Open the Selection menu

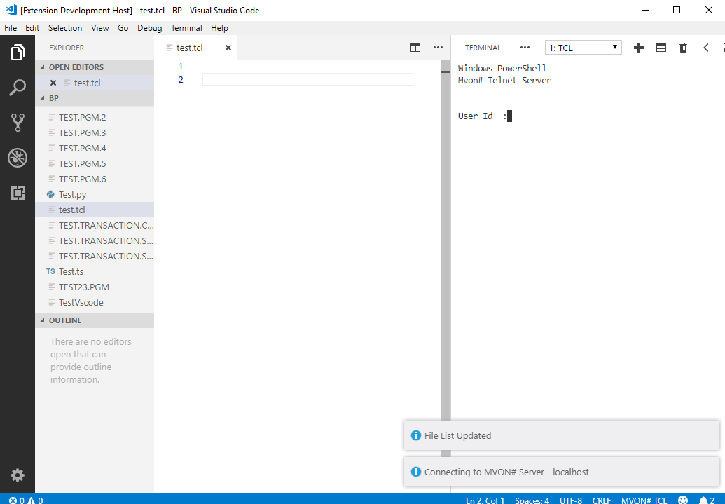[x=65, y=28]
